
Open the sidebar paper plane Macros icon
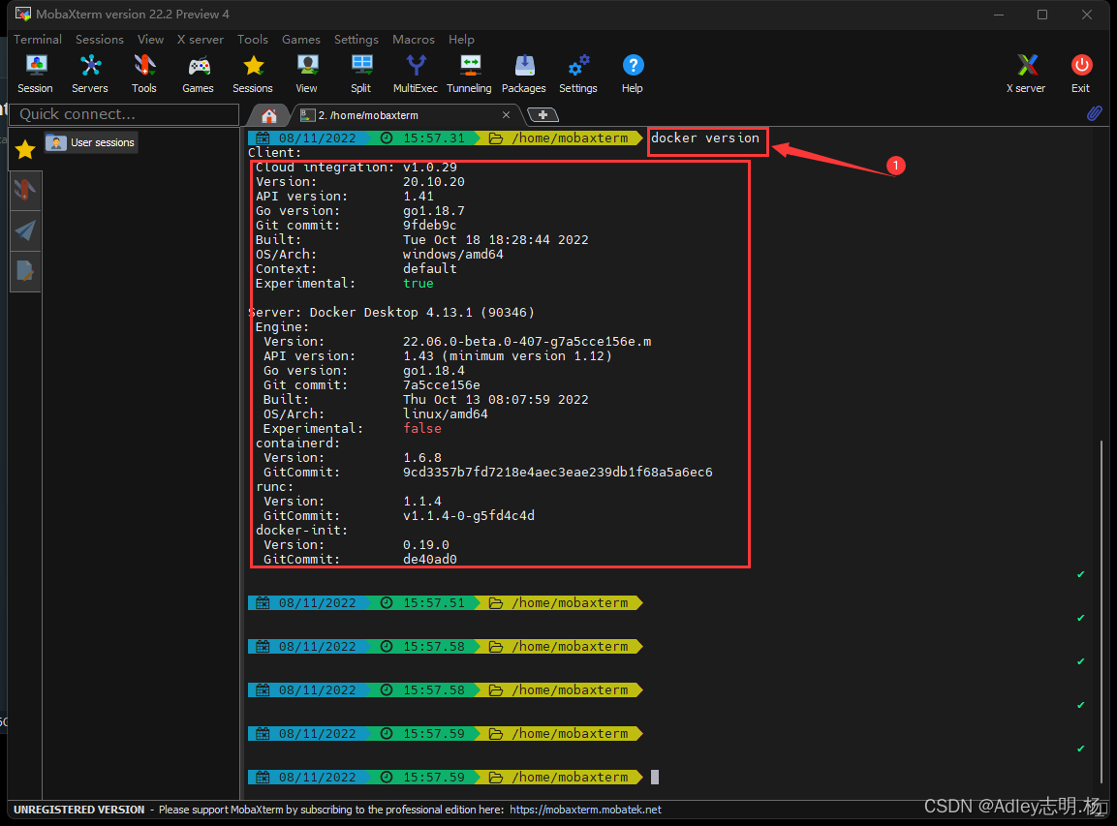[x=25, y=230]
